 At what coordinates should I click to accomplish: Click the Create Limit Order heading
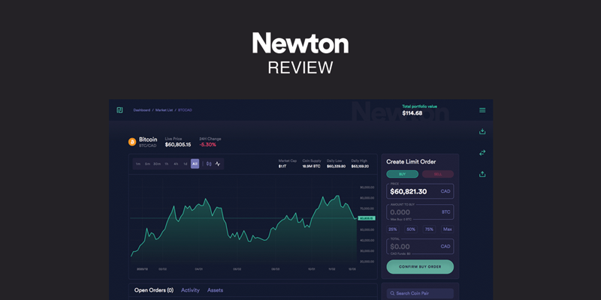(x=411, y=162)
